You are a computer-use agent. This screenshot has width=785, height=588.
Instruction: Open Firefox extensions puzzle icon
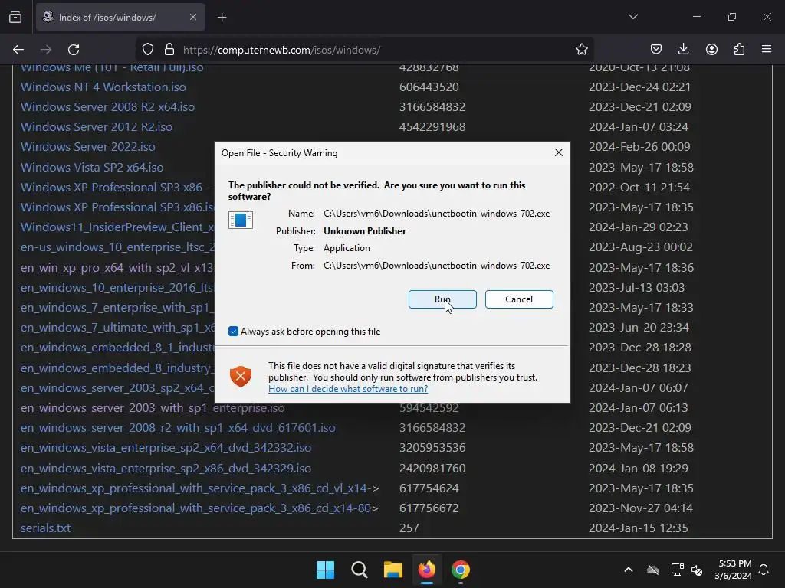click(739, 50)
